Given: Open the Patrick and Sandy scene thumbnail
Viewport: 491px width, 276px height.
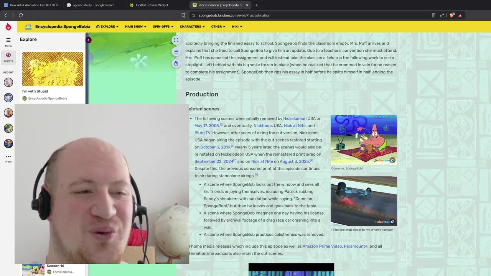Looking at the screenshot, I should tap(364, 140).
